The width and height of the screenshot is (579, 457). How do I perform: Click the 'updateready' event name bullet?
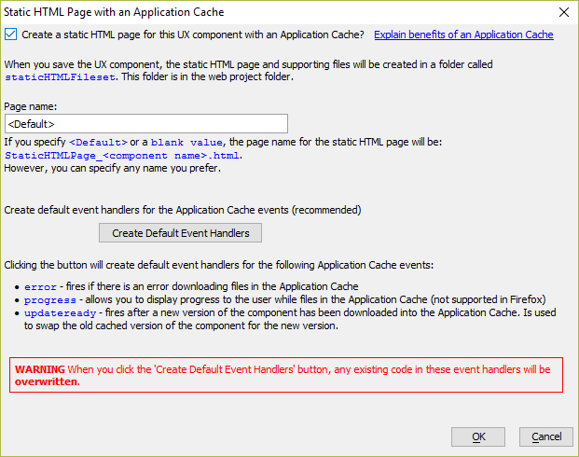pos(60,313)
